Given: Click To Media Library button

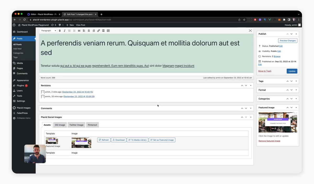Looking at the screenshot, I should point(137,140).
